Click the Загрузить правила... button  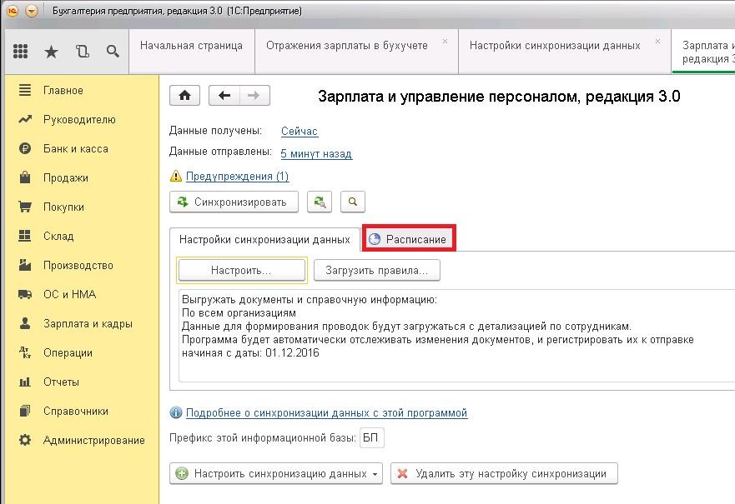377,270
